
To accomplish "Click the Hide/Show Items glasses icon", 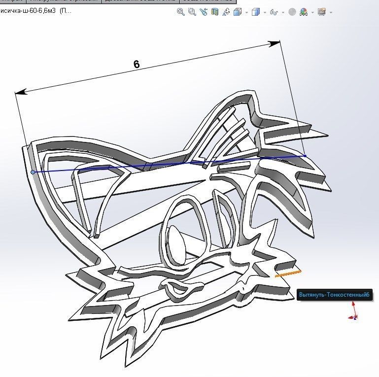I will (x=274, y=12).
